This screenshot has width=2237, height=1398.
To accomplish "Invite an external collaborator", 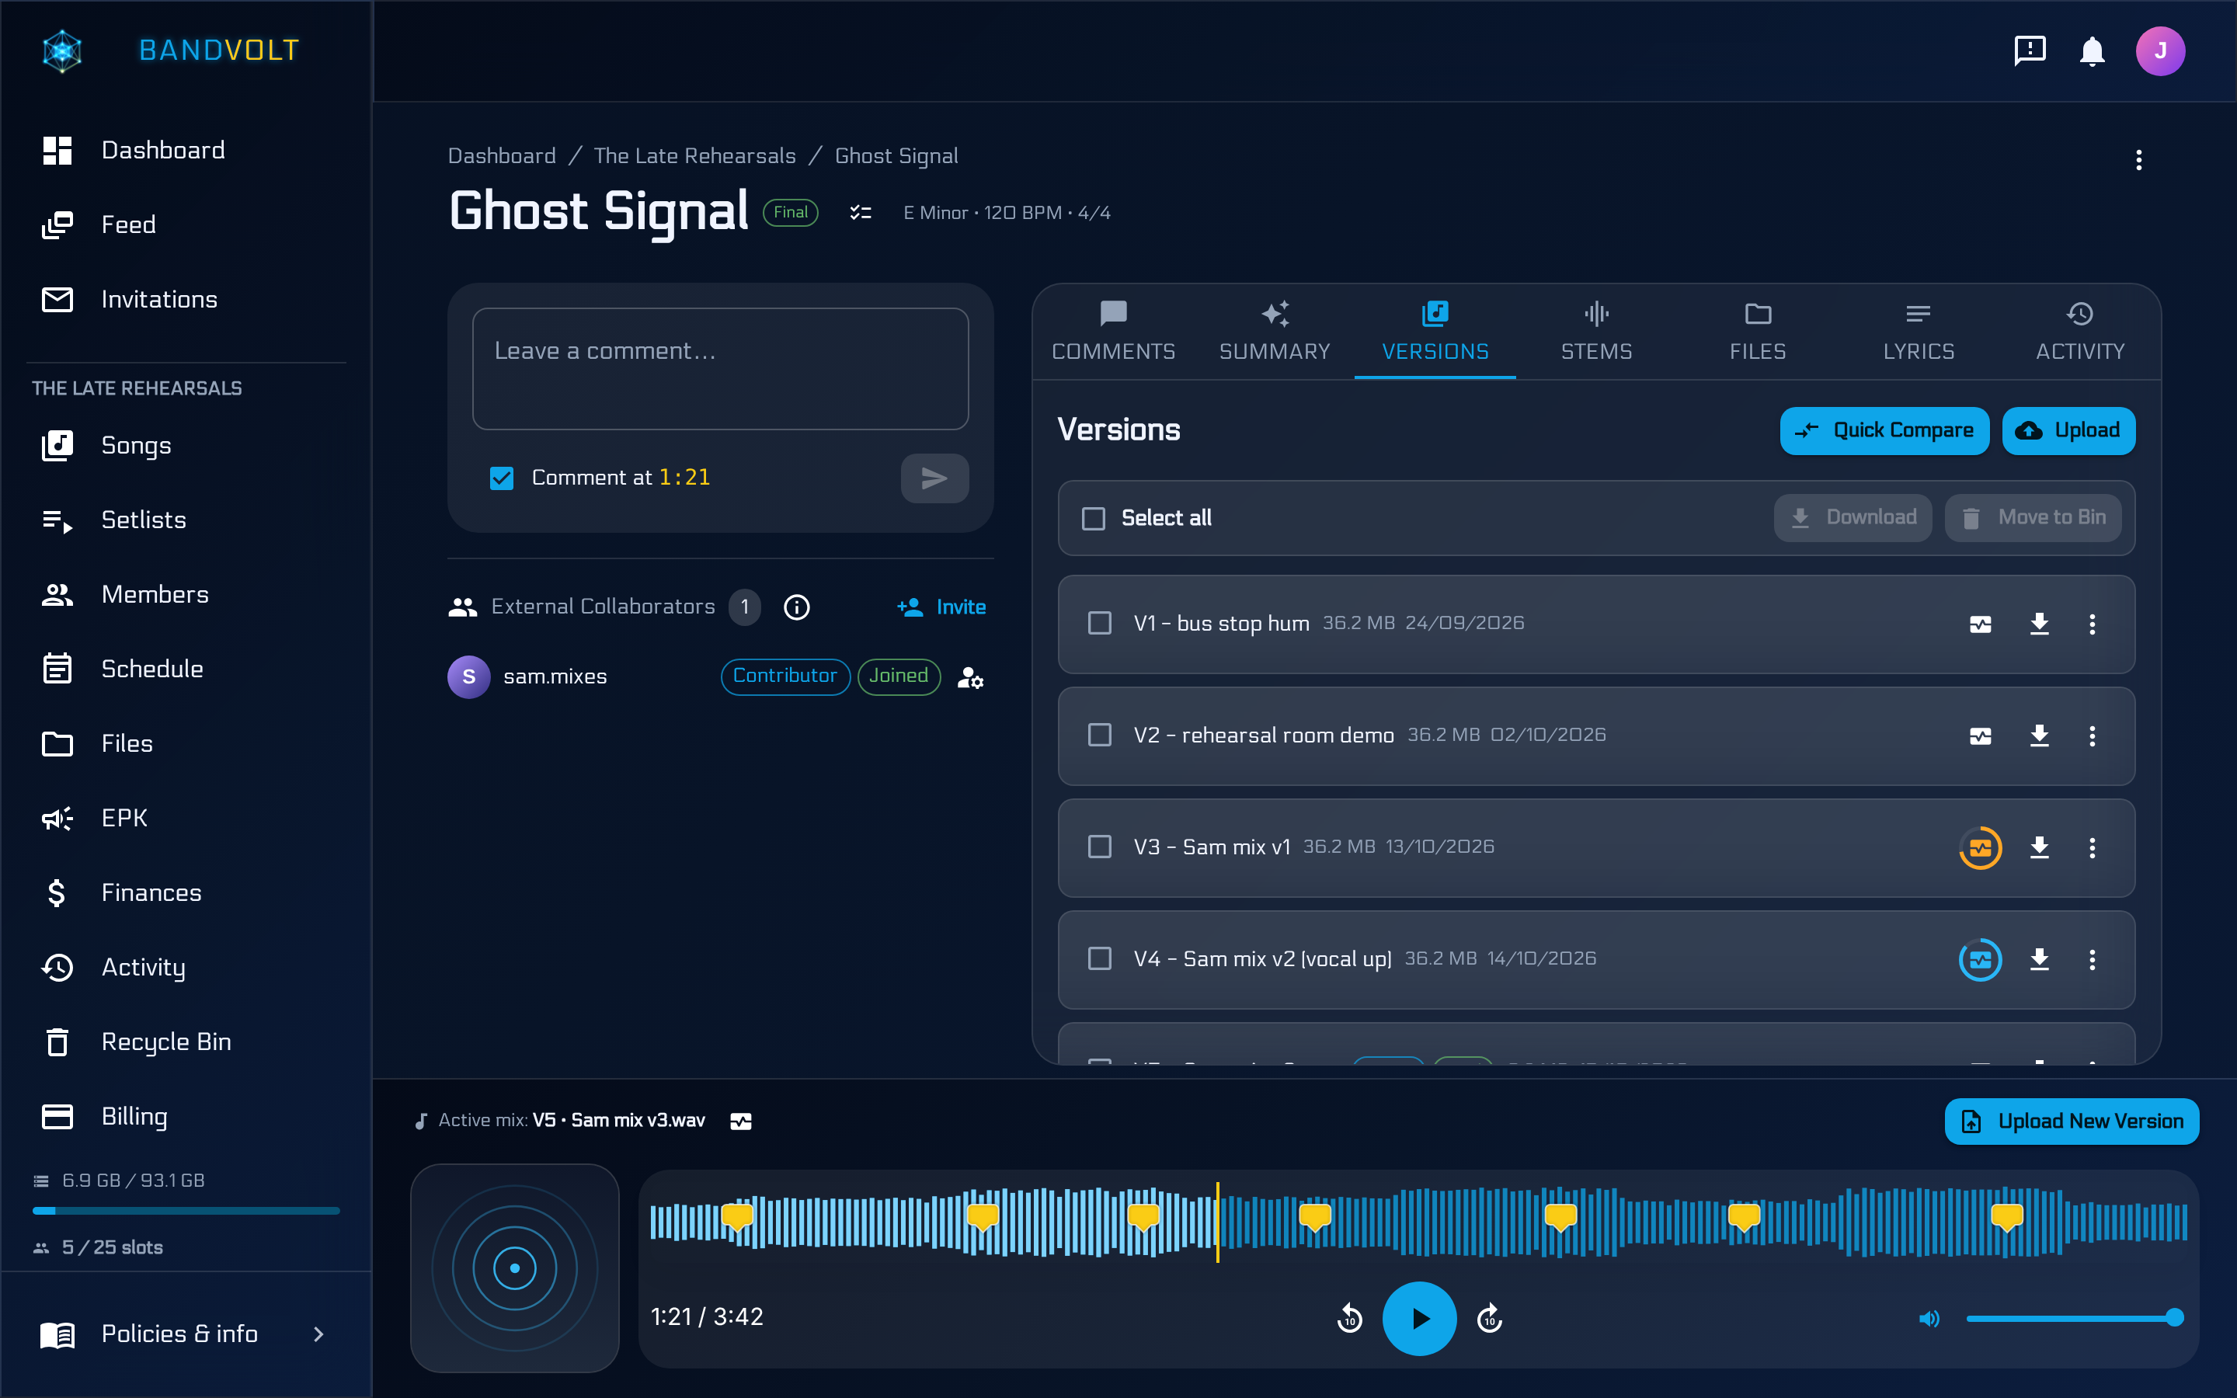I will (941, 607).
